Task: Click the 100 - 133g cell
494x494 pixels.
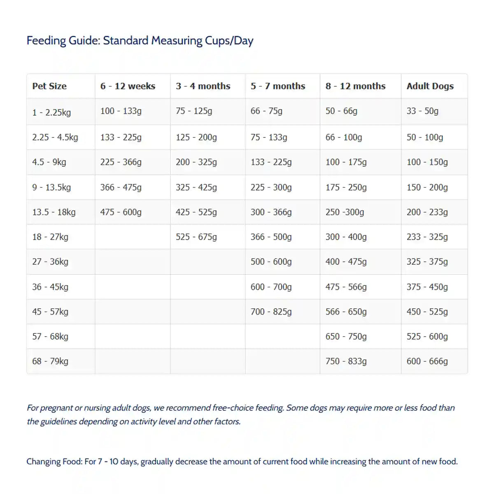Action: tap(121, 111)
